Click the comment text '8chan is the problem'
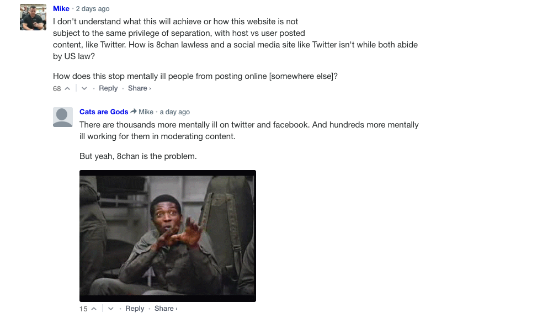 (157, 156)
